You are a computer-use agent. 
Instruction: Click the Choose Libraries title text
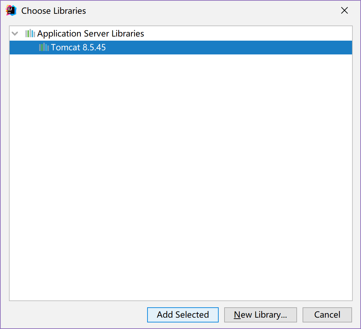54,11
